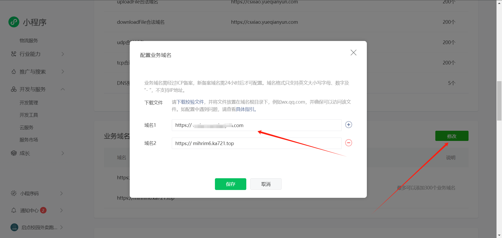
Task: Click the 成长 sidebar icon
Action: (14, 153)
